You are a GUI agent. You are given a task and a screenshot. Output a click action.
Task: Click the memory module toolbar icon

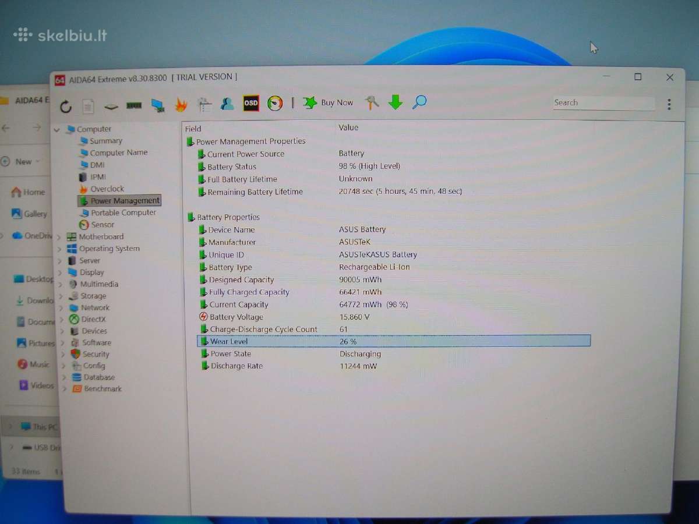click(x=135, y=106)
